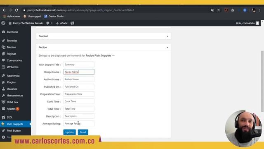Screen dimensions: 264x149
Task: Click the Yoast SEO admin bar icon
Action: [73, 23]
